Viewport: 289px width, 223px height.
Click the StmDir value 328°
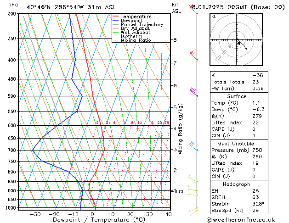pyautogui.click(x=258, y=204)
